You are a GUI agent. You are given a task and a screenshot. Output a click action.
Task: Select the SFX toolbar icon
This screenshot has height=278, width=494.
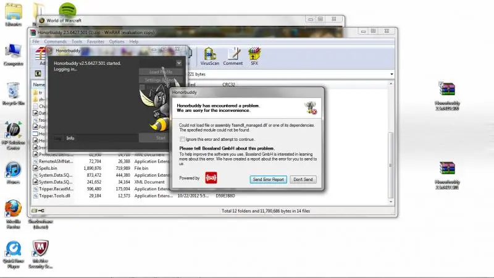(254, 56)
